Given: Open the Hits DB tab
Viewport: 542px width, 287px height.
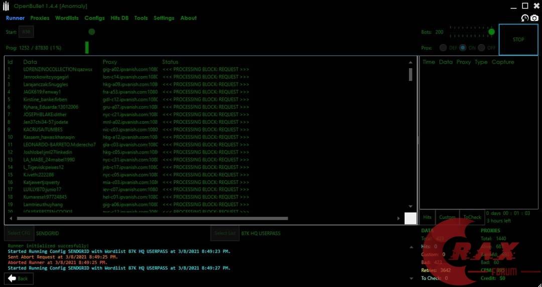Looking at the screenshot, I should click(119, 18).
